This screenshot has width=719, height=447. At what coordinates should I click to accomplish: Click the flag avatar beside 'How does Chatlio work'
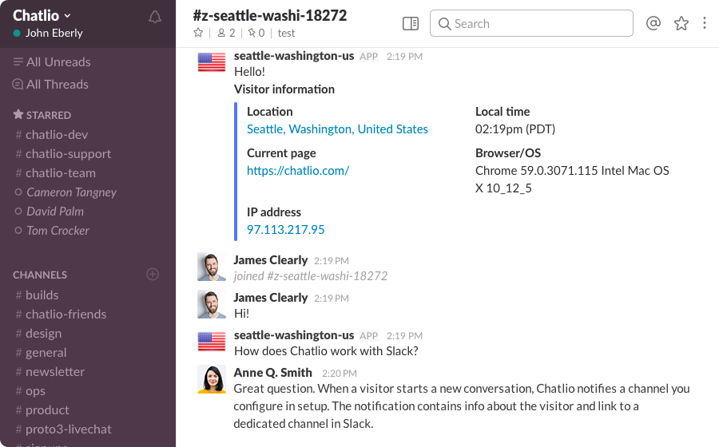(x=212, y=341)
